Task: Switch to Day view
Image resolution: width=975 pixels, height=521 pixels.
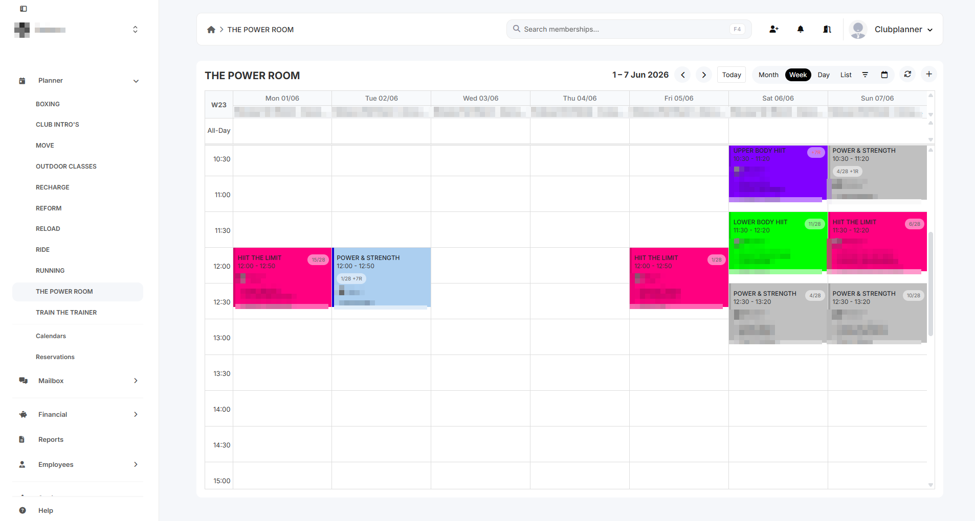Action: pyautogui.click(x=824, y=75)
